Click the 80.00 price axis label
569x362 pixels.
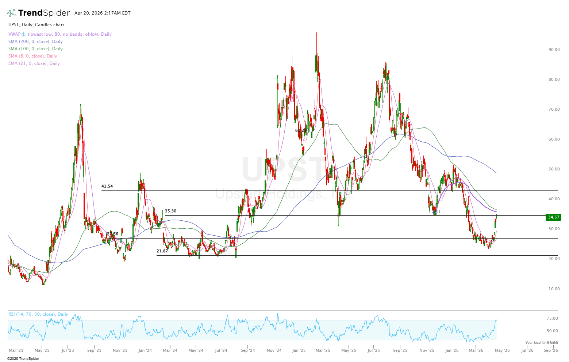(554, 79)
